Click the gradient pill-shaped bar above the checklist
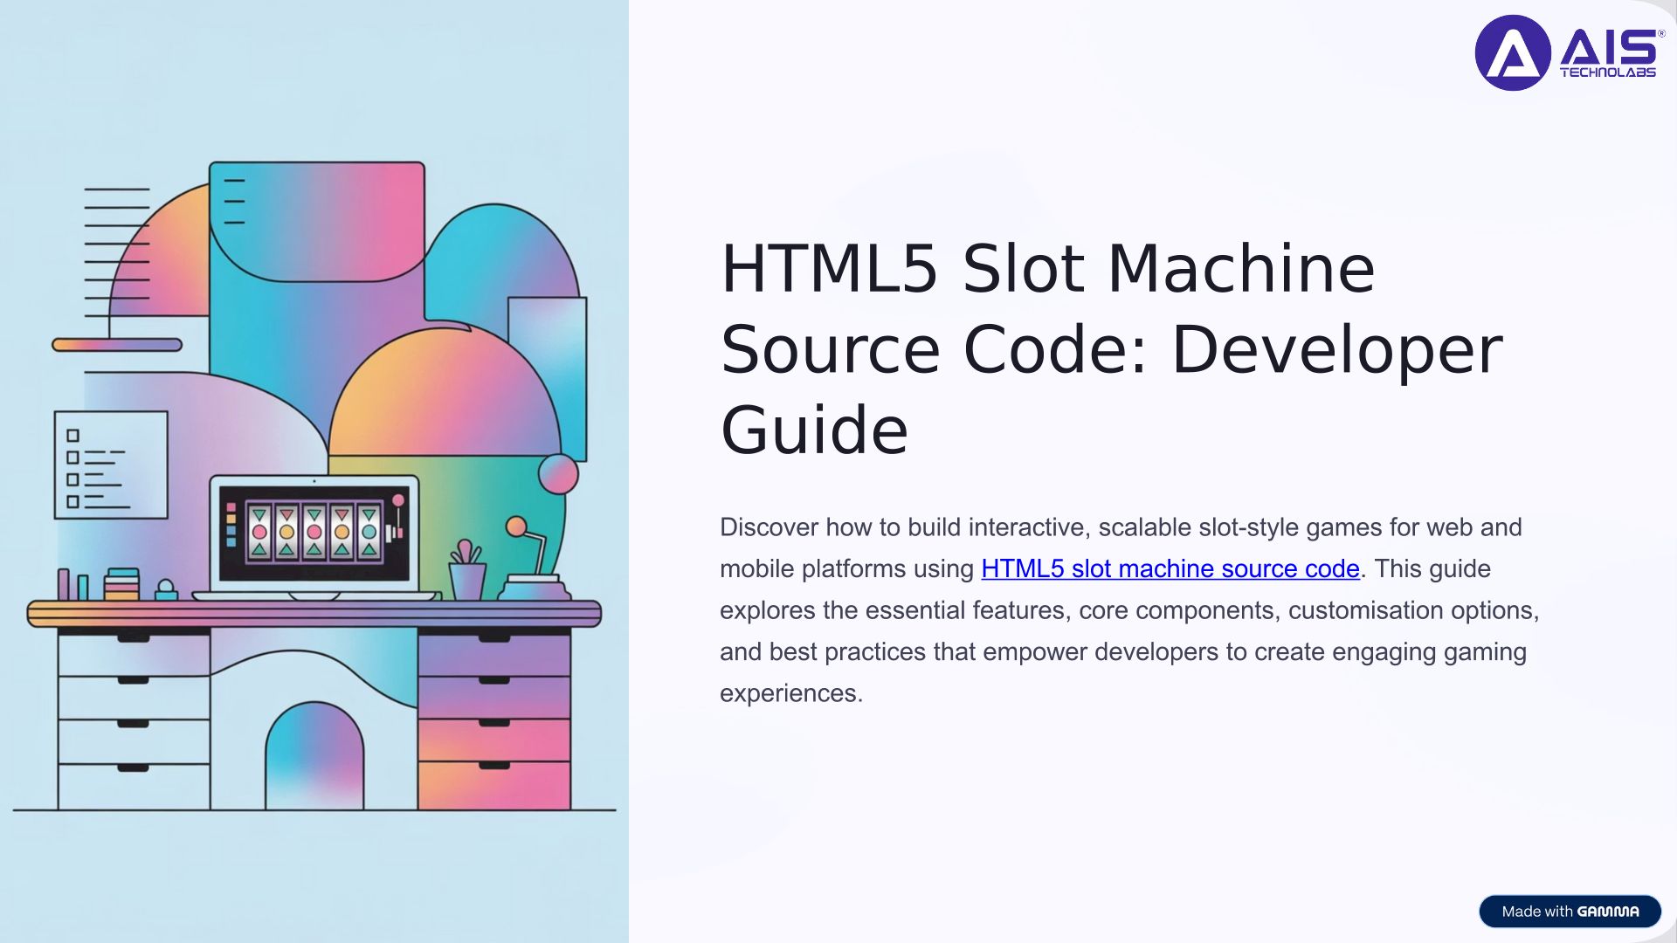The image size is (1677, 943). pyautogui.click(x=117, y=345)
